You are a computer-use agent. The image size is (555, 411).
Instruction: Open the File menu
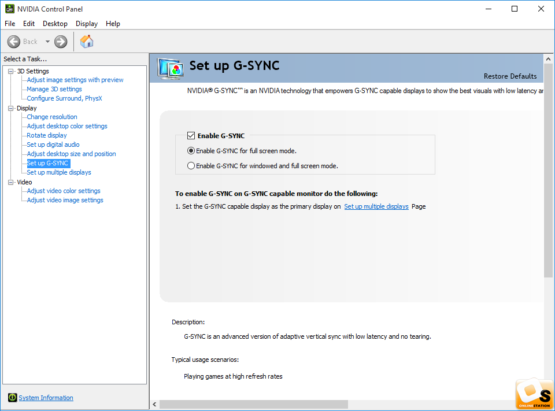[10, 24]
